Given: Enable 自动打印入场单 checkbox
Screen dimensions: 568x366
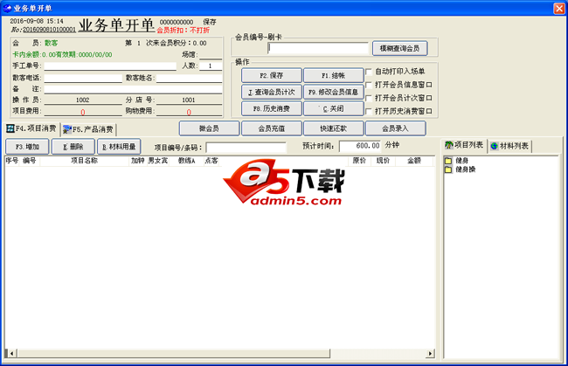Looking at the screenshot, I should pos(369,72).
